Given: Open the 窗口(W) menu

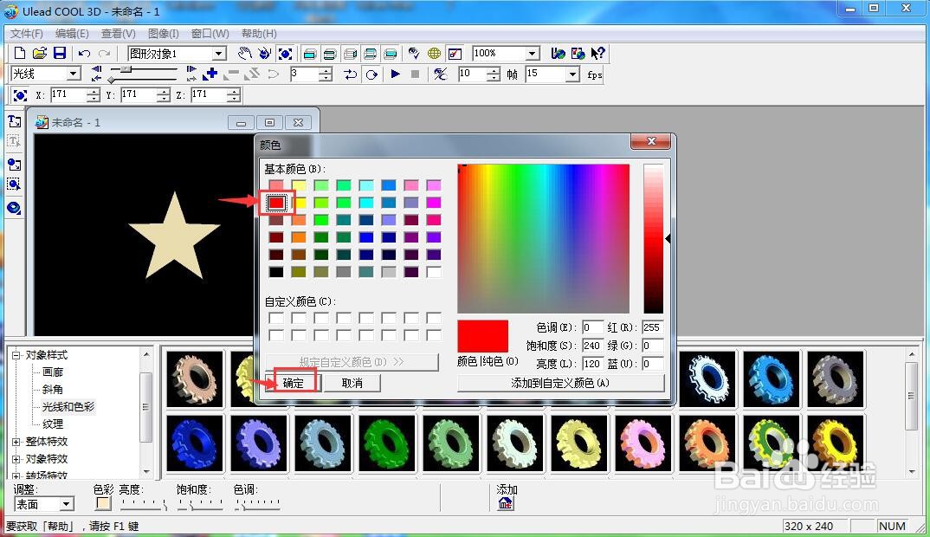Looking at the screenshot, I should pyautogui.click(x=210, y=33).
